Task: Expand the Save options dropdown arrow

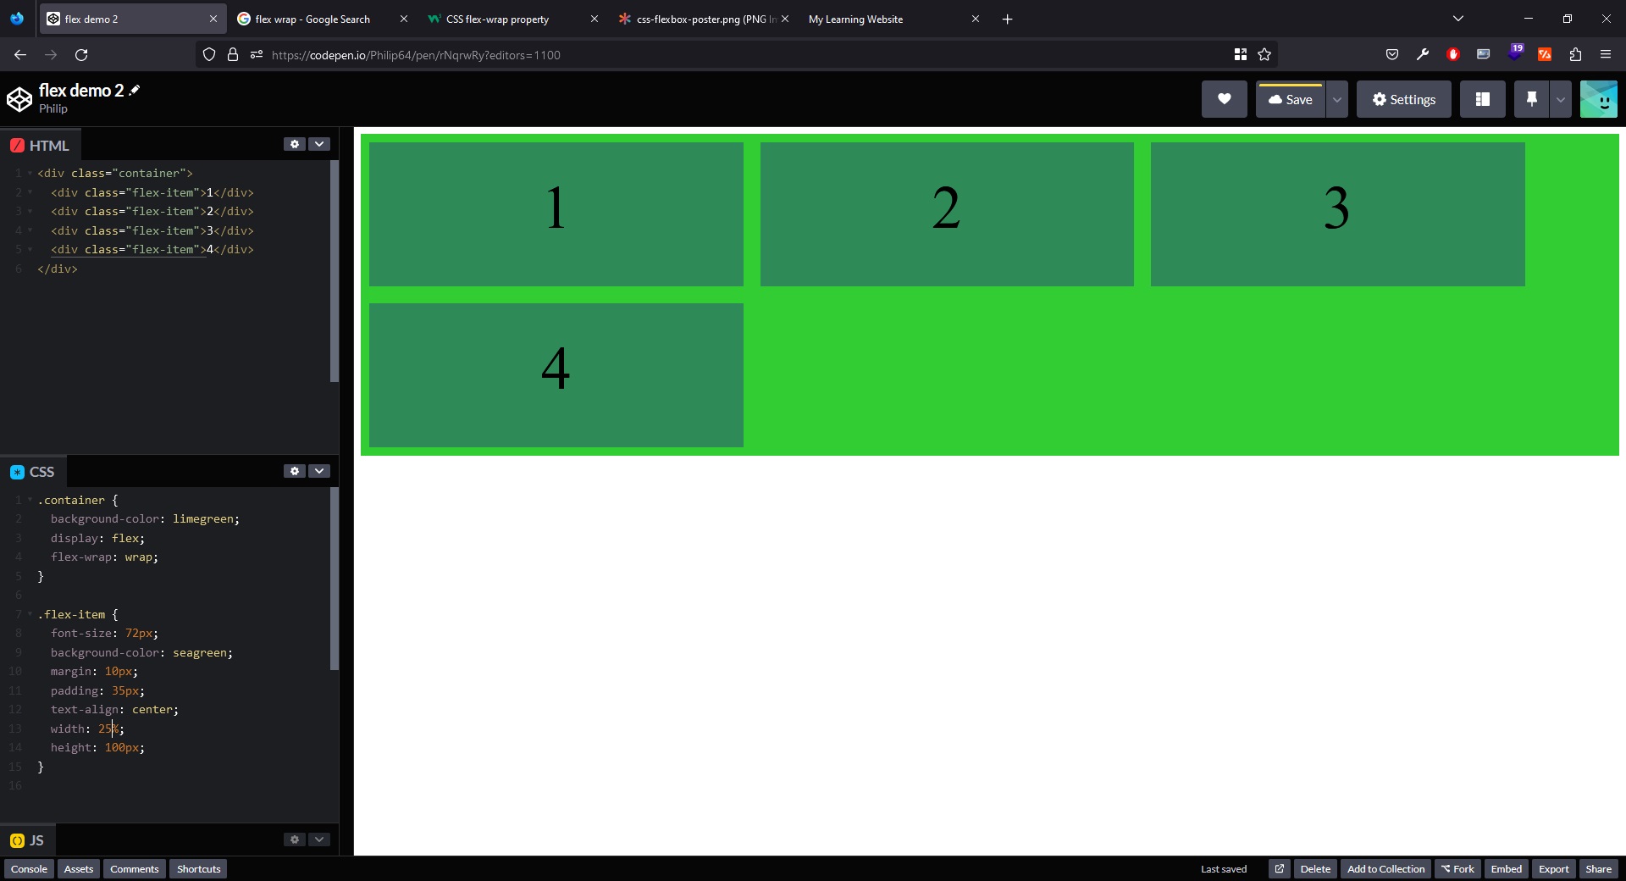Action: pyautogui.click(x=1336, y=99)
